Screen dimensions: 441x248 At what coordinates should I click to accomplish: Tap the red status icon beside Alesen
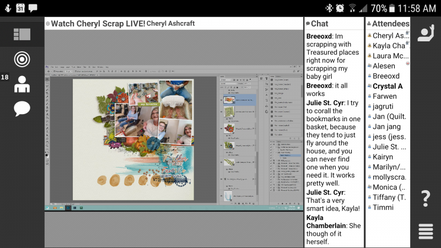[407, 63]
